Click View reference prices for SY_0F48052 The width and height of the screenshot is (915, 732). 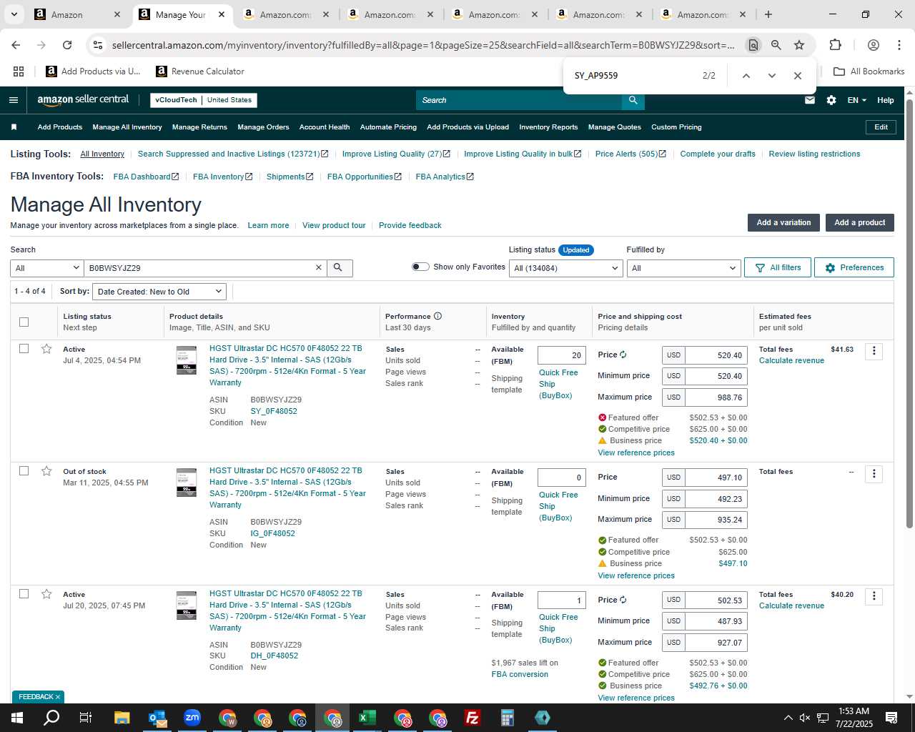tap(636, 452)
